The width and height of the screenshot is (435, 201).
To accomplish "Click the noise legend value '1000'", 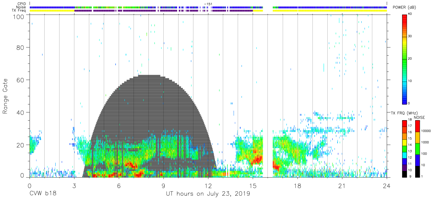I will tap(425, 142).
